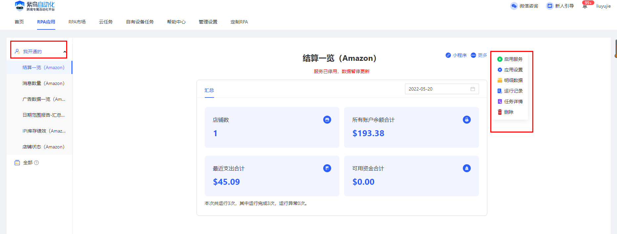This screenshot has width=617, height=234.
Task: Click the 新人引导 guide icon
Action: [550, 6]
